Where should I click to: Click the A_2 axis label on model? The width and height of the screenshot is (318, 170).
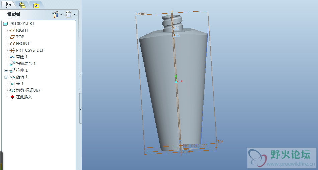[x=176, y=35]
